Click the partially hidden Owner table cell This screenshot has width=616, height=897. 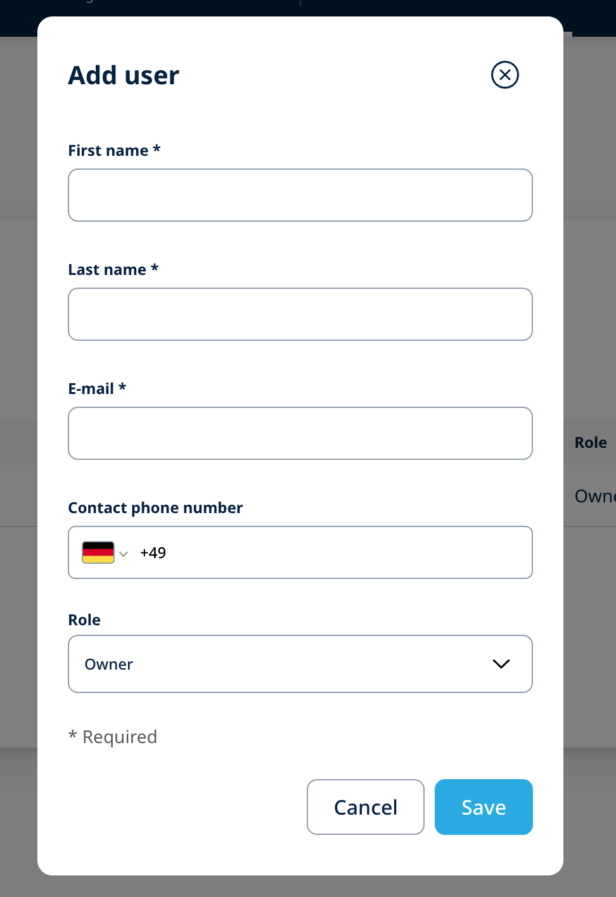tap(594, 496)
